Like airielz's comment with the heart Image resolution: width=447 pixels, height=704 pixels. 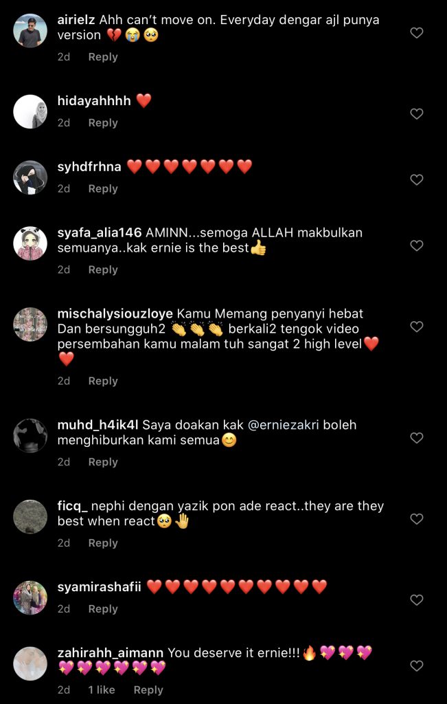tap(417, 33)
